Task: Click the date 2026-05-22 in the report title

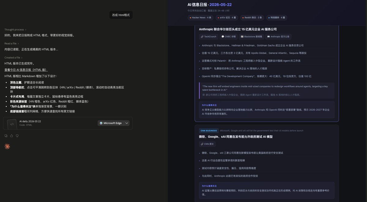Action: point(221,5)
